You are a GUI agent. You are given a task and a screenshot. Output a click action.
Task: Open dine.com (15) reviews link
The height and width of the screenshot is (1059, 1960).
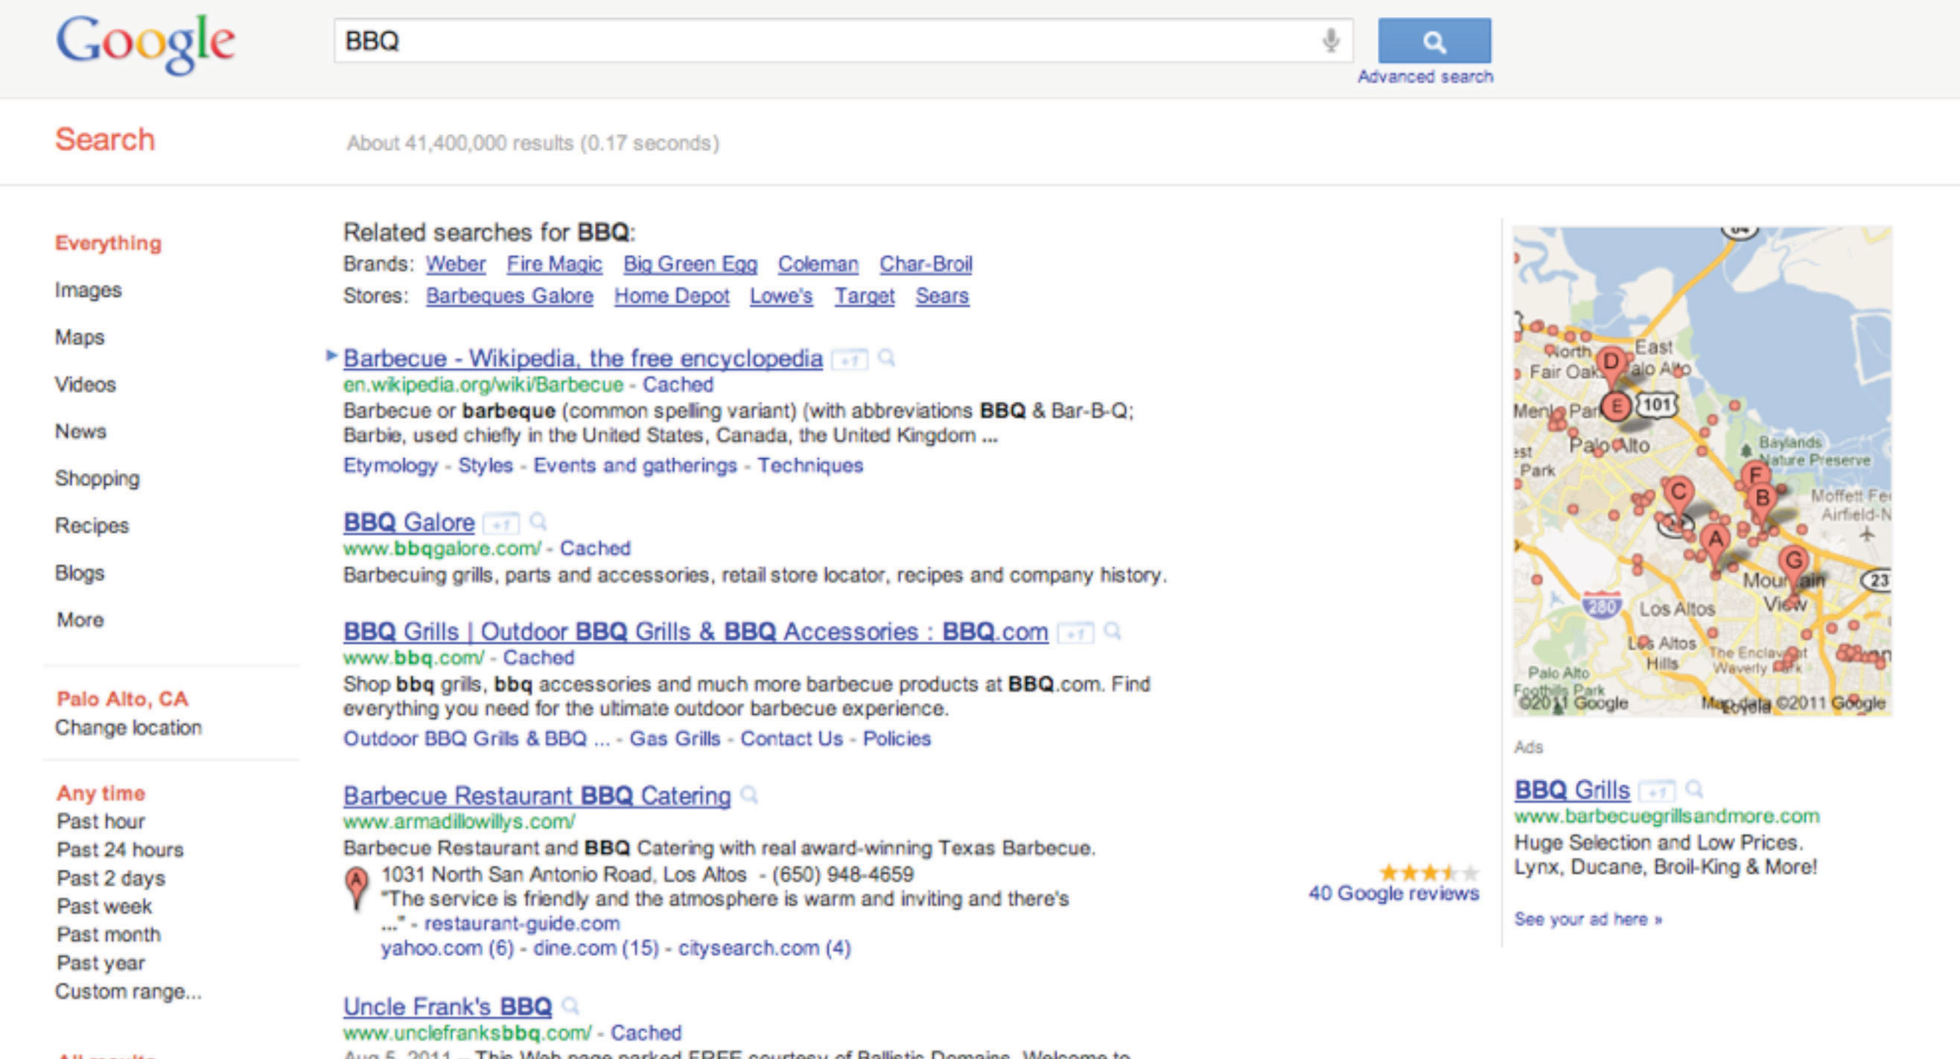click(596, 950)
